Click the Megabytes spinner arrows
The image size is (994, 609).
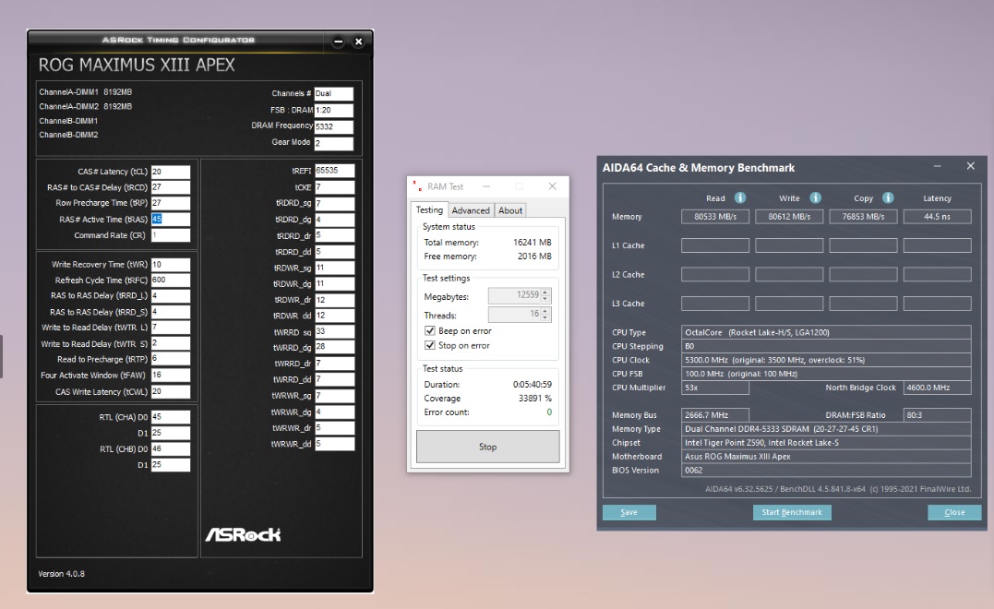[x=545, y=295]
